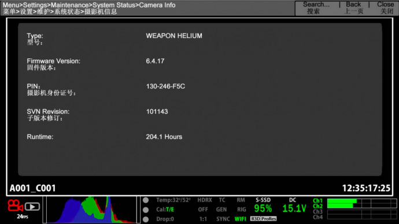The height and width of the screenshot is (224, 399).
Task: Open the Temp:32°/52° sensor temperature readout
Action: (173, 200)
